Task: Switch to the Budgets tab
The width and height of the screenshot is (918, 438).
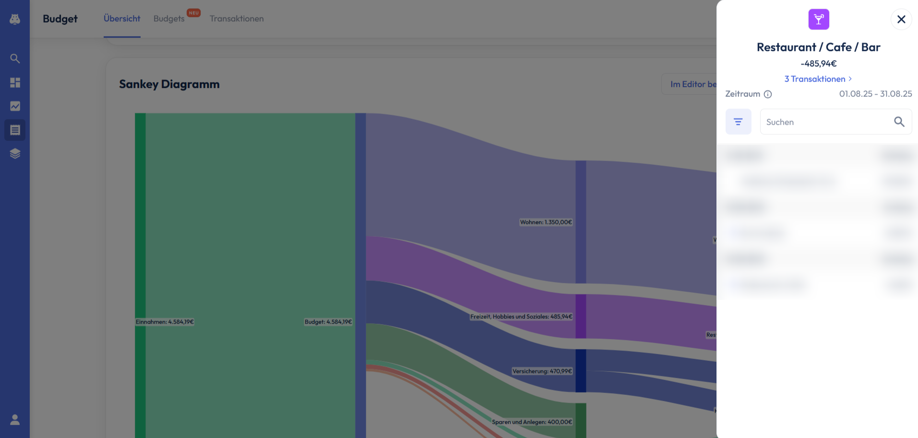Action: 169,19
